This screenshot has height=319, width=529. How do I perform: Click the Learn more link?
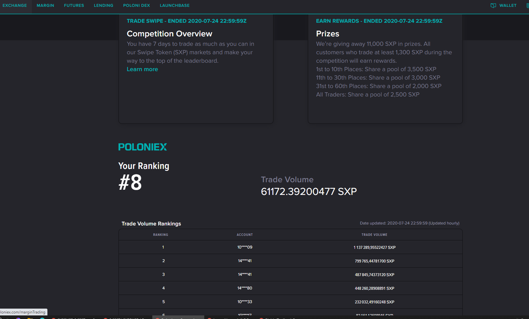coord(142,69)
